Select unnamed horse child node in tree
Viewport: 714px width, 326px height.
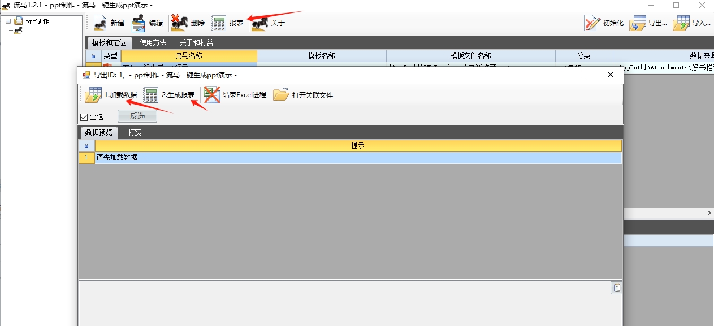click(x=18, y=31)
